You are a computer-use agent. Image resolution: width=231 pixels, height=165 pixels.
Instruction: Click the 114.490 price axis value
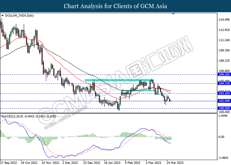[x=224, y=19]
